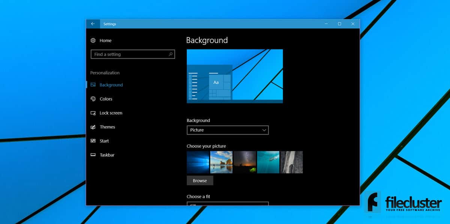Select the Background sidebar icon
Viewport: 450px width, 224px height.
(x=93, y=85)
